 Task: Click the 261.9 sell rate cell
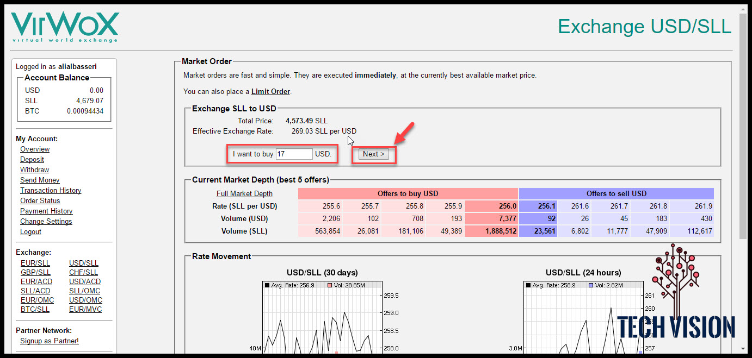(692, 206)
